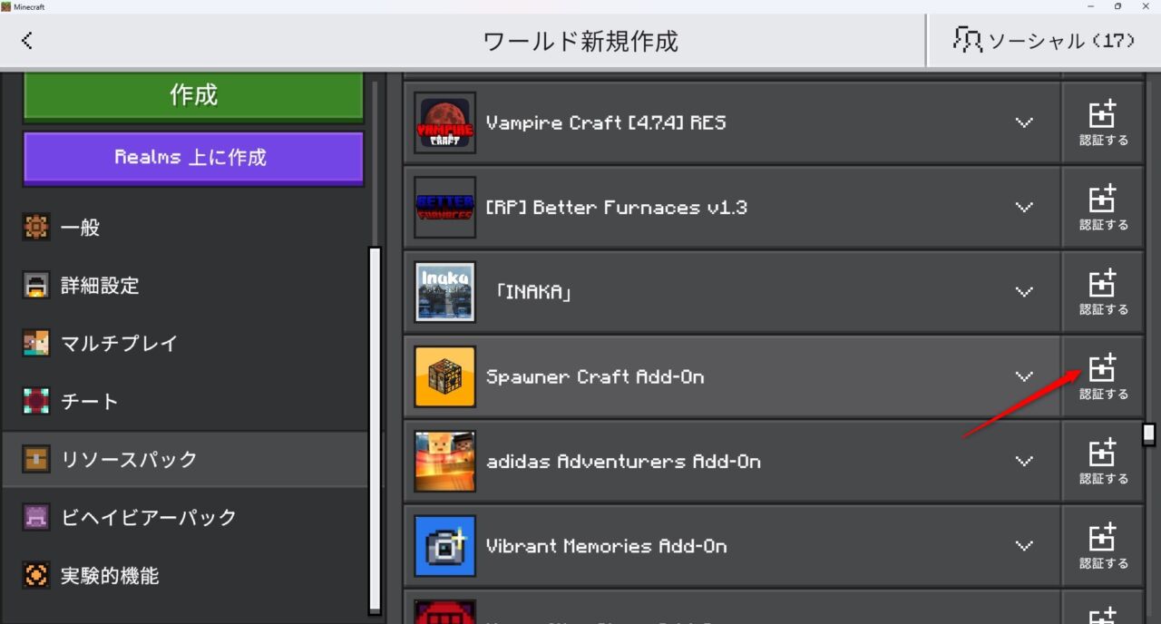Open the ソーシャル (17) friends panel

(1043, 40)
